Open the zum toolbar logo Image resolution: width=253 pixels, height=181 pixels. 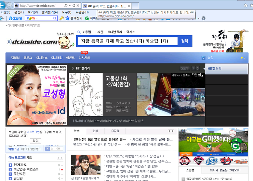(15, 18)
